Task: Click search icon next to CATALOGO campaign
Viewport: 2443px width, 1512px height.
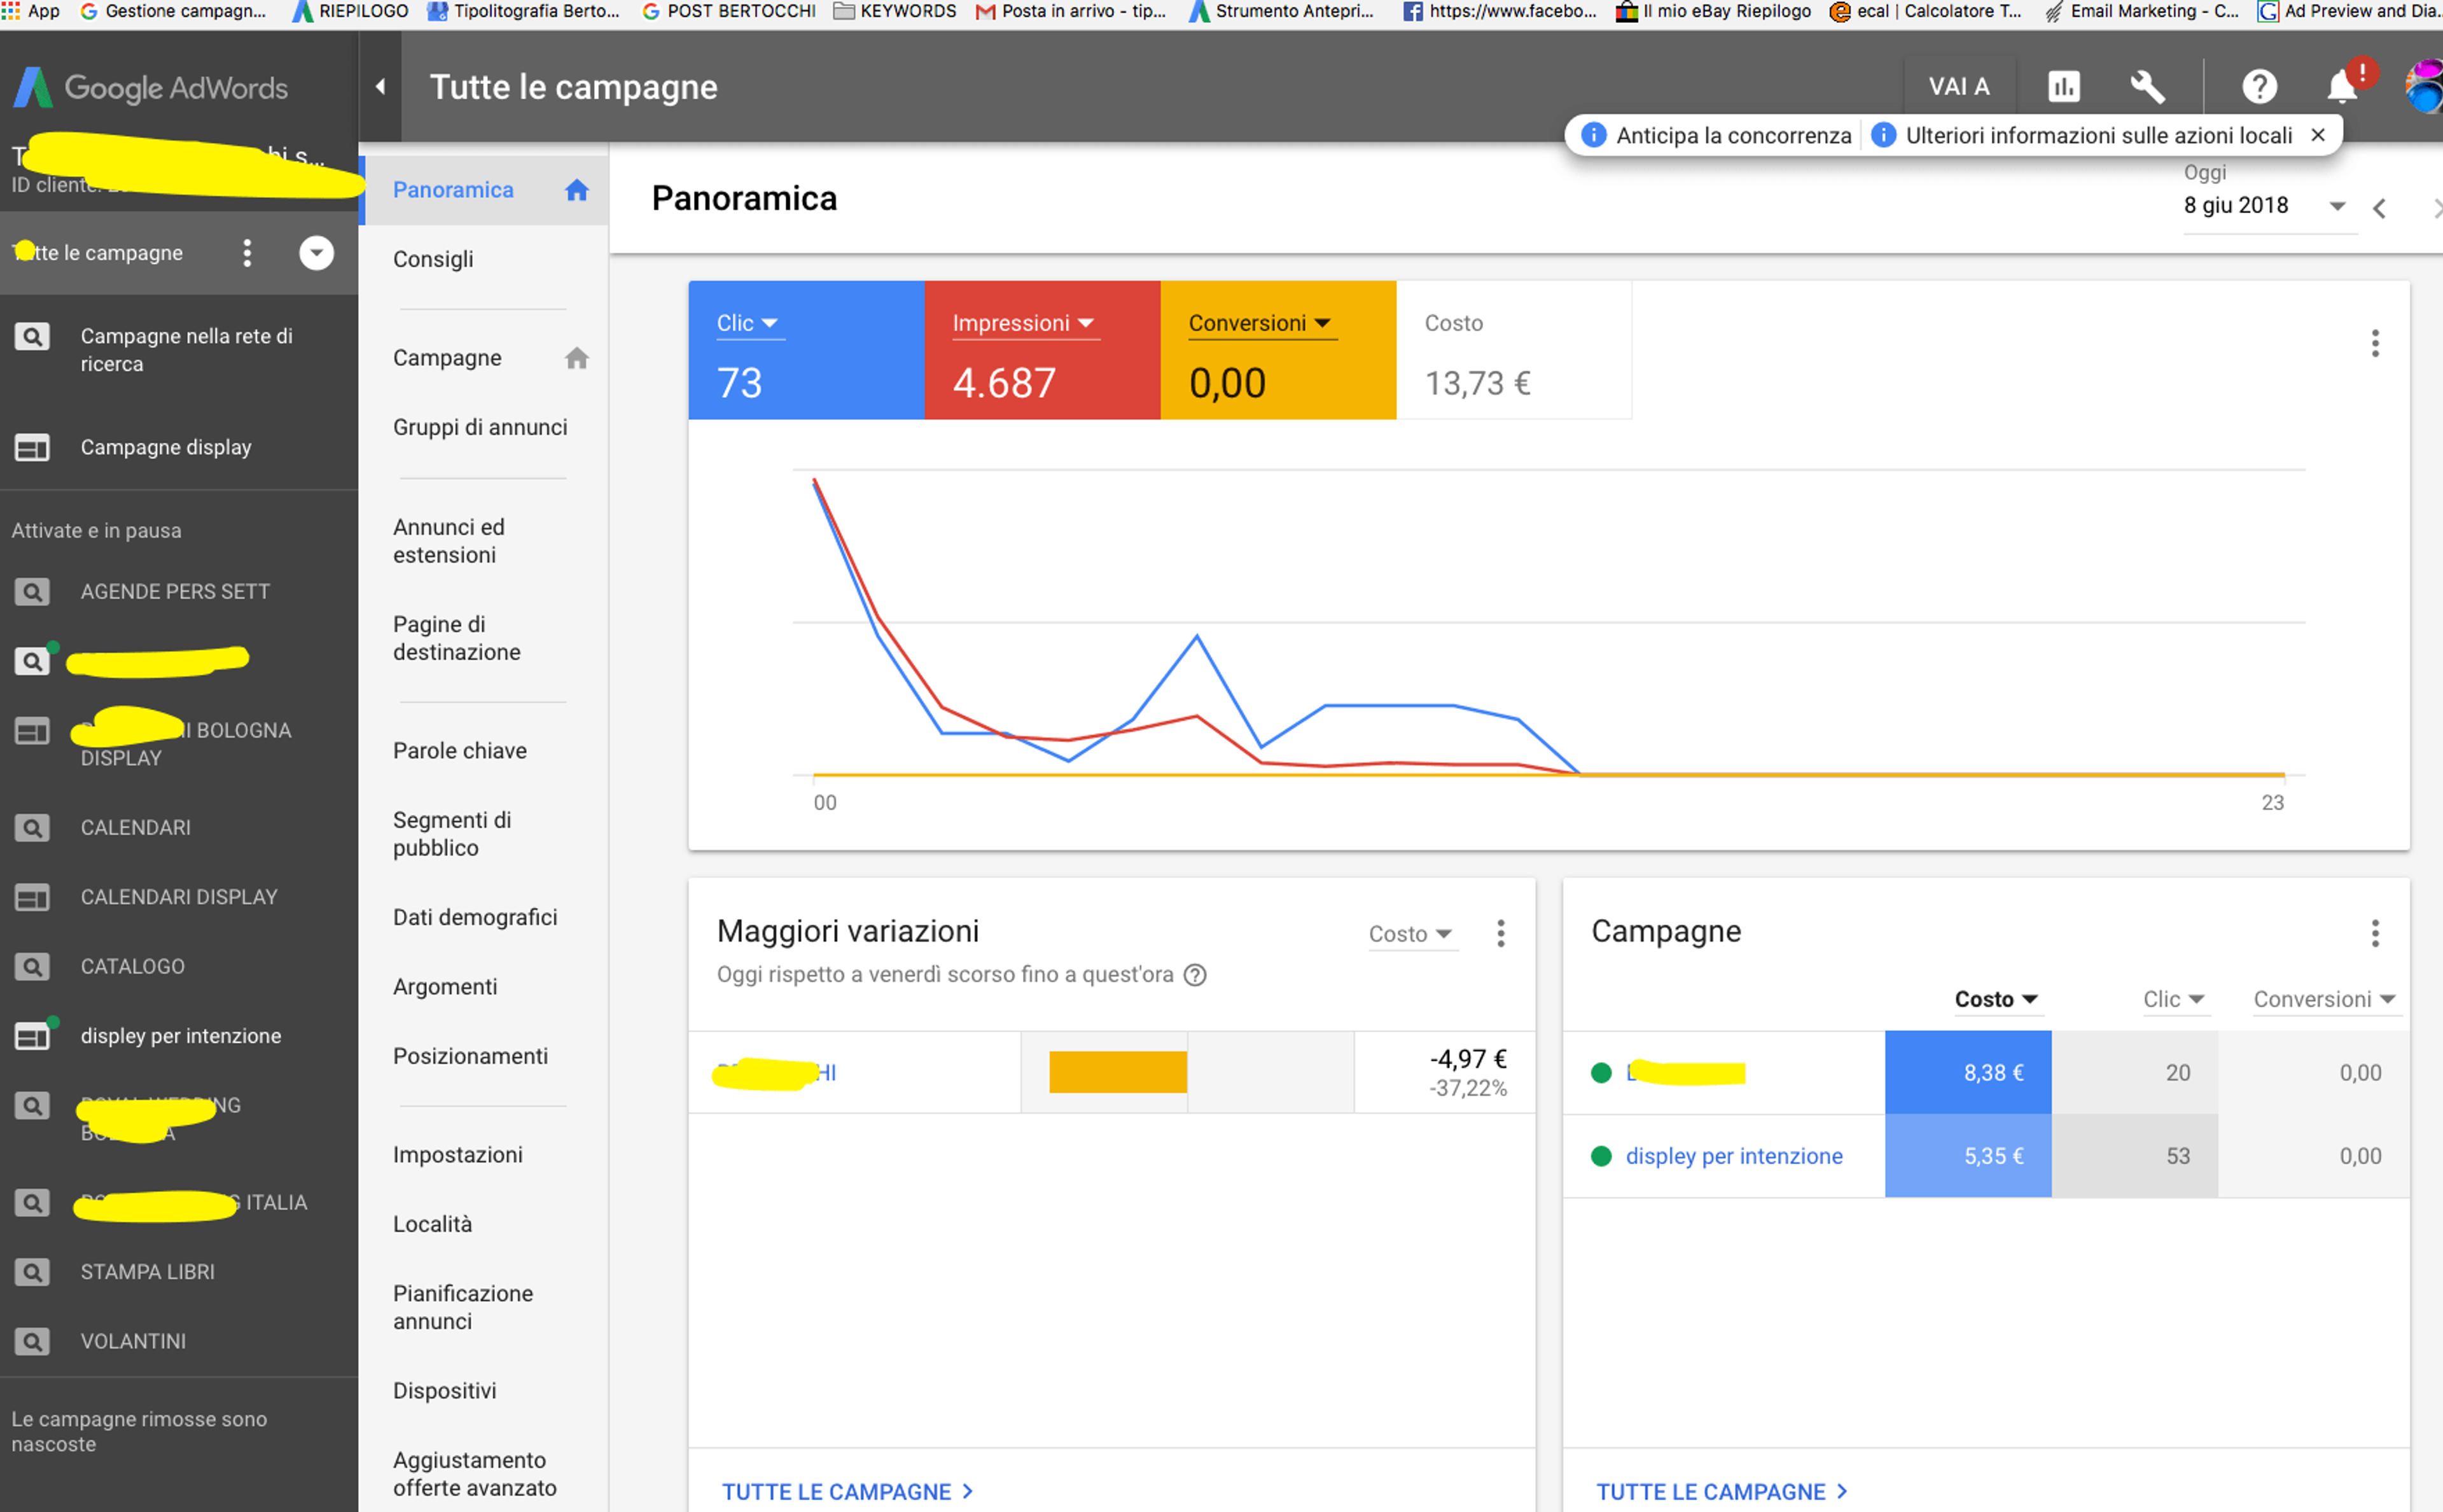Action: pyautogui.click(x=32, y=966)
